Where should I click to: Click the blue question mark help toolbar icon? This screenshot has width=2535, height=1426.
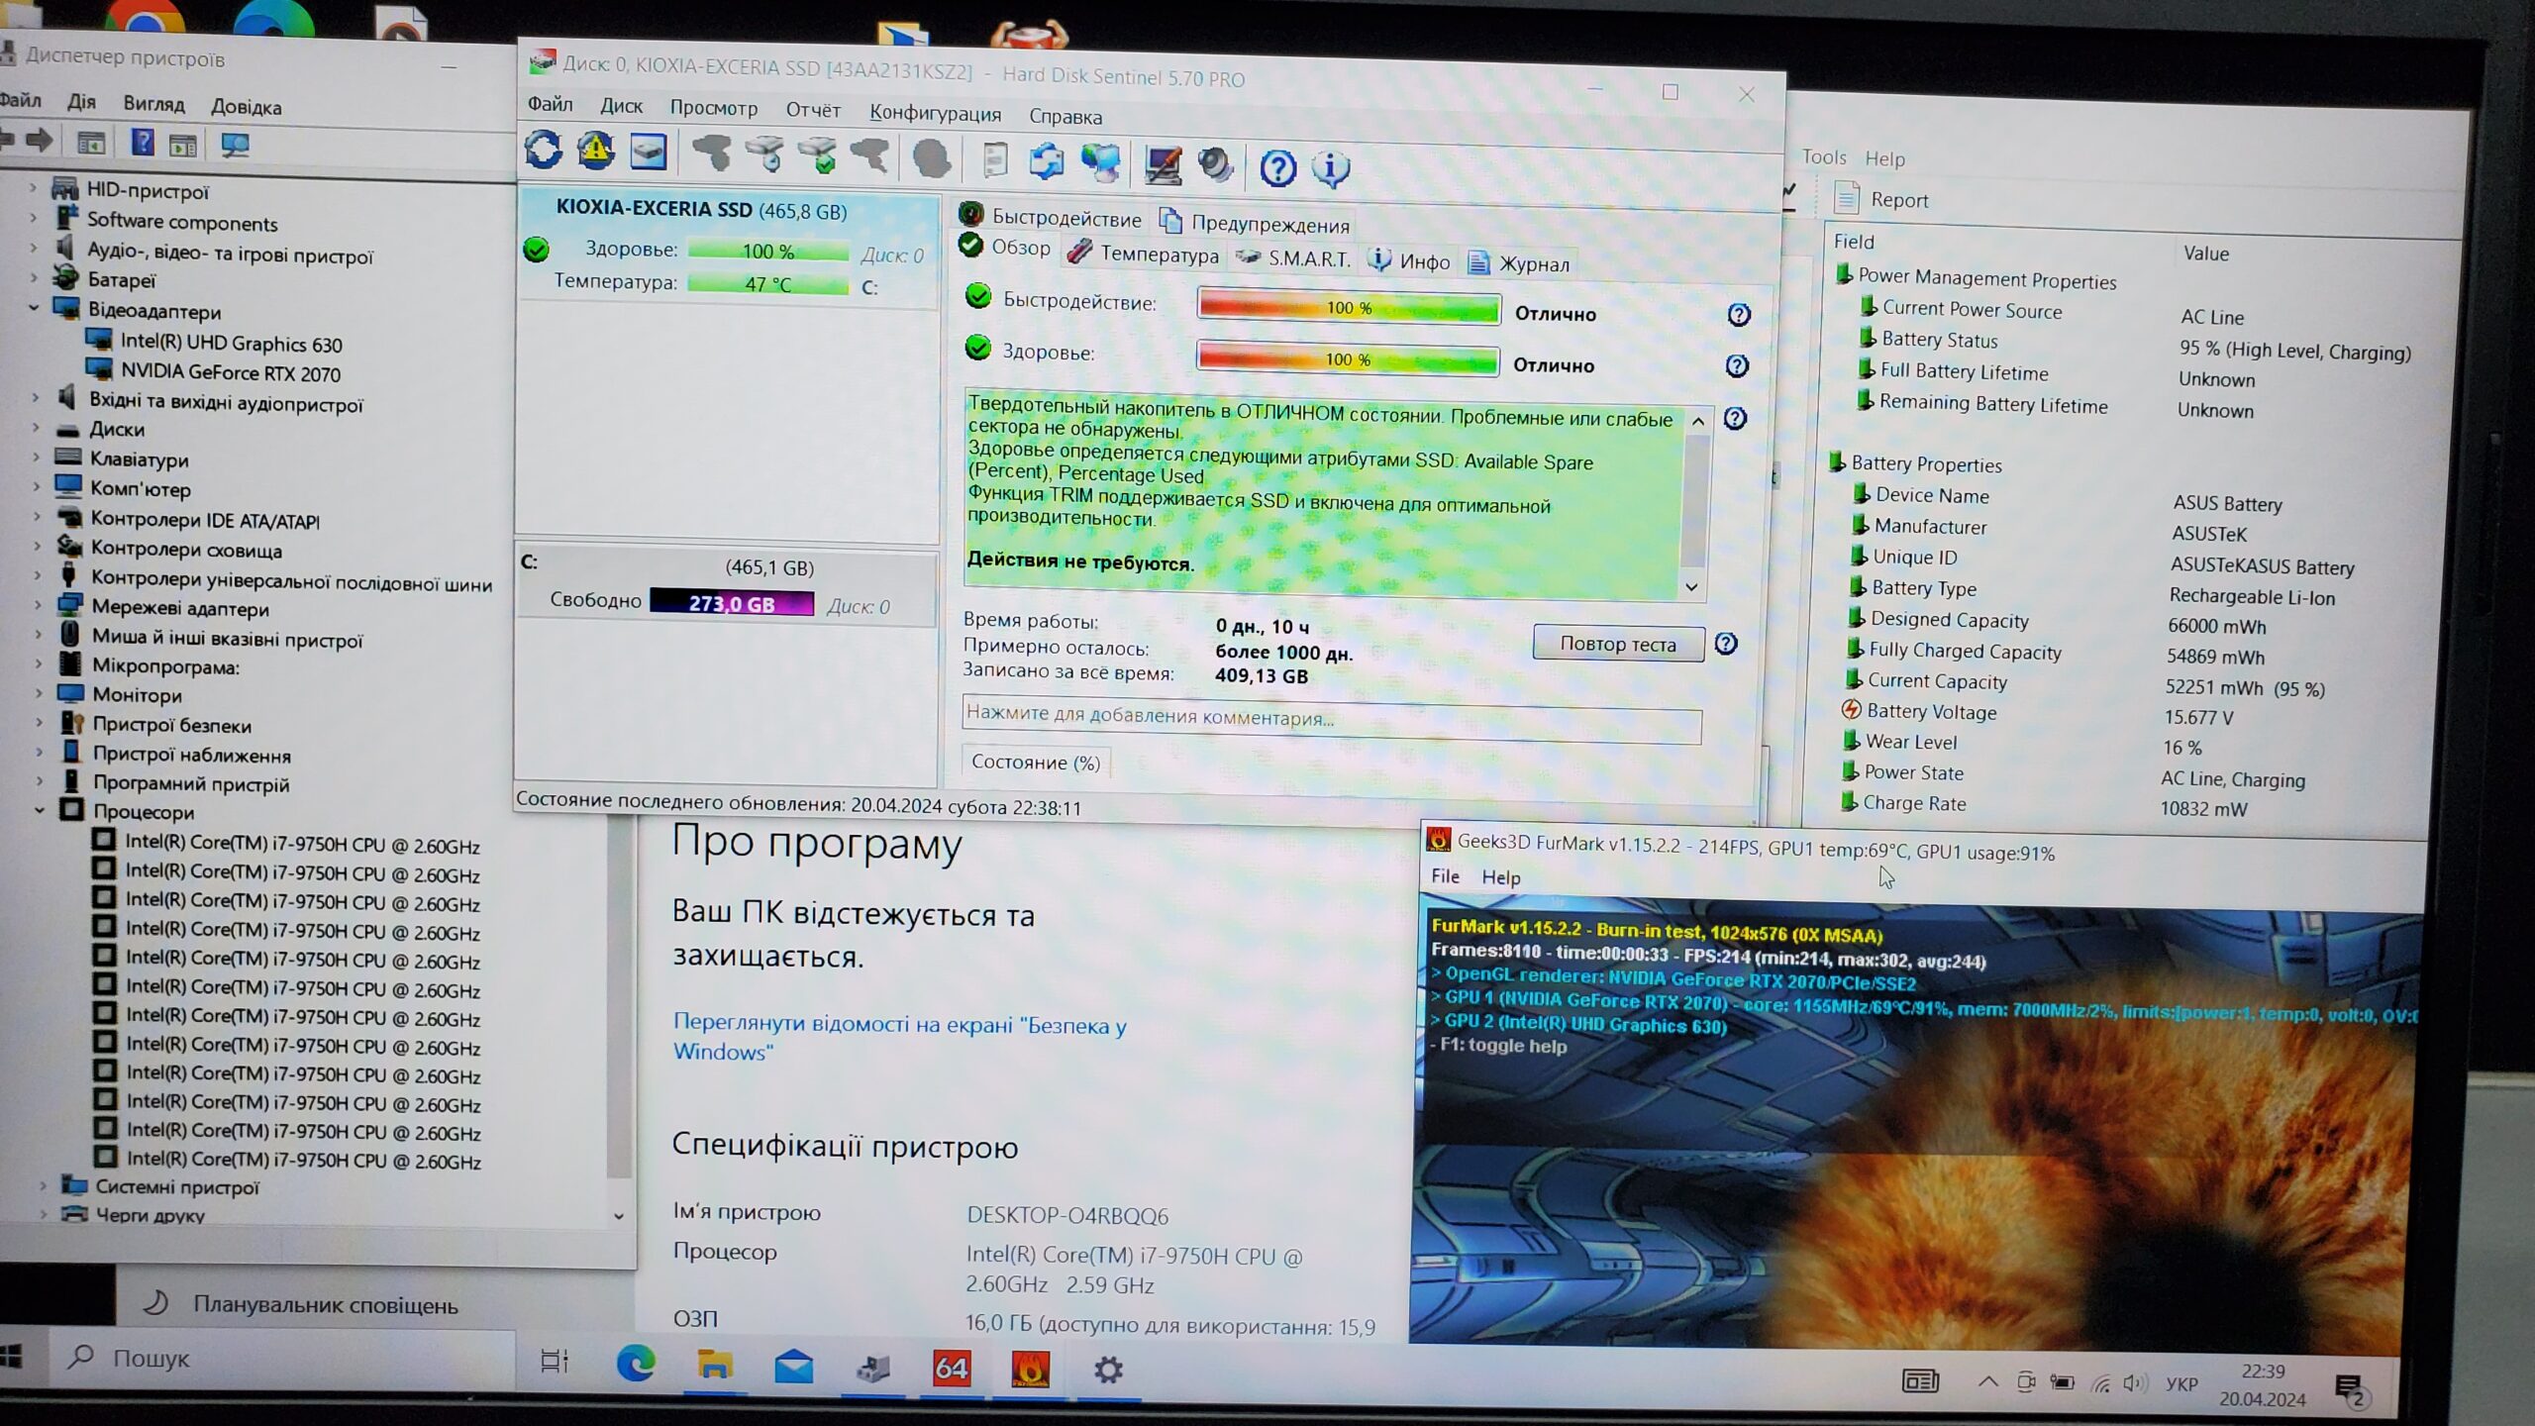point(1277,168)
